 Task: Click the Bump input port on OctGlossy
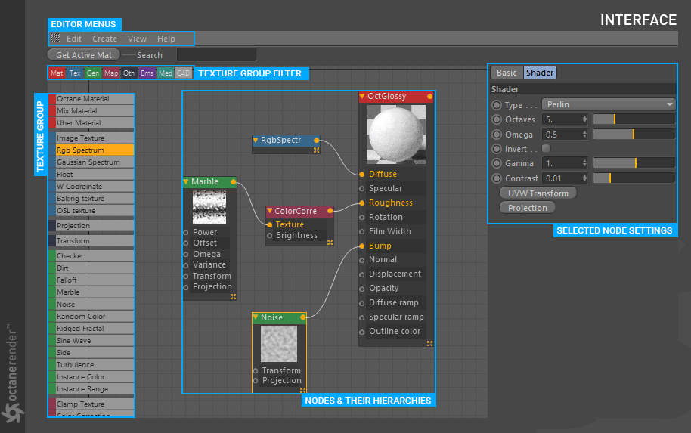click(362, 246)
